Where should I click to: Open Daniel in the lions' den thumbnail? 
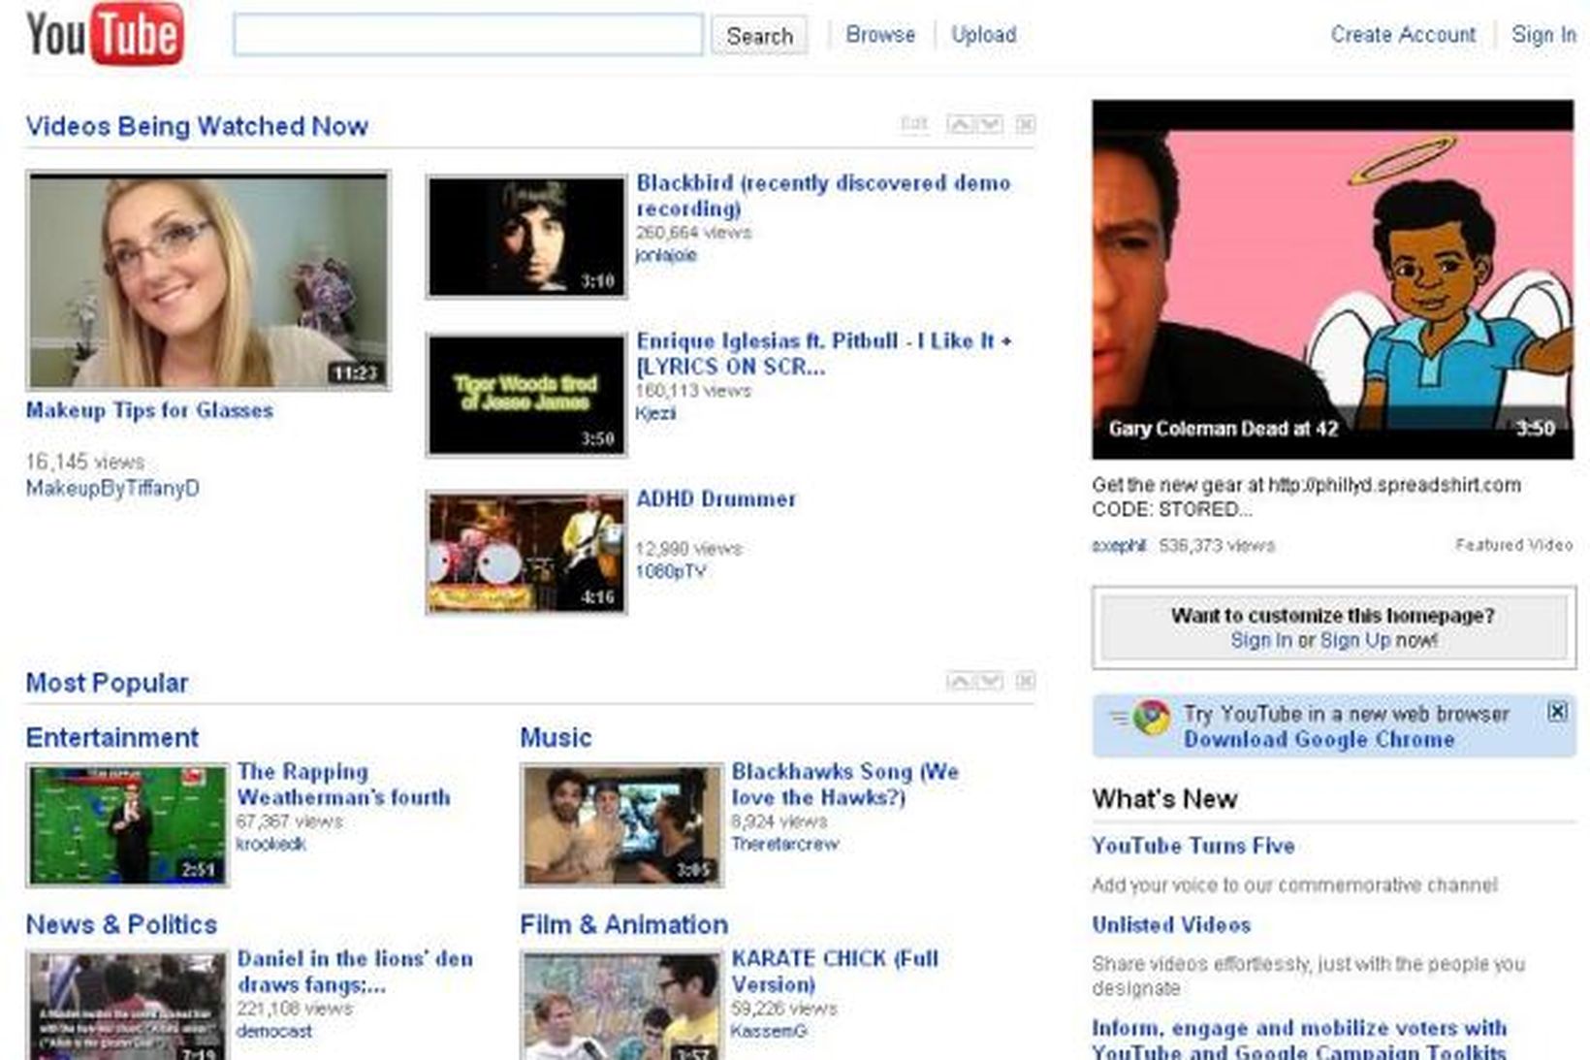[x=127, y=1006]
